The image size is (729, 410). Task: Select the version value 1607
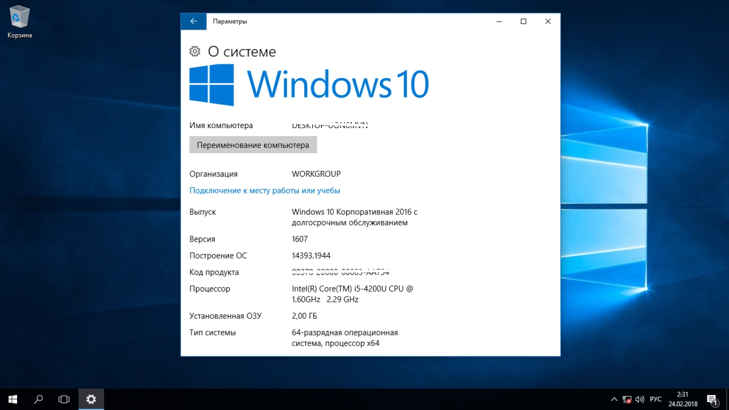point(300,239)
